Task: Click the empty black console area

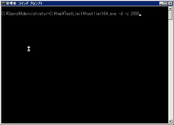Action: [85, 77]
